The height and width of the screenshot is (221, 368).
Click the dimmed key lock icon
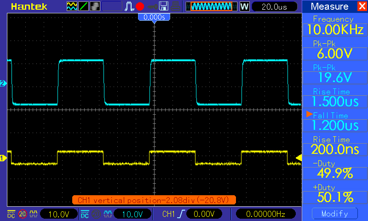click(x=152, y=7)
